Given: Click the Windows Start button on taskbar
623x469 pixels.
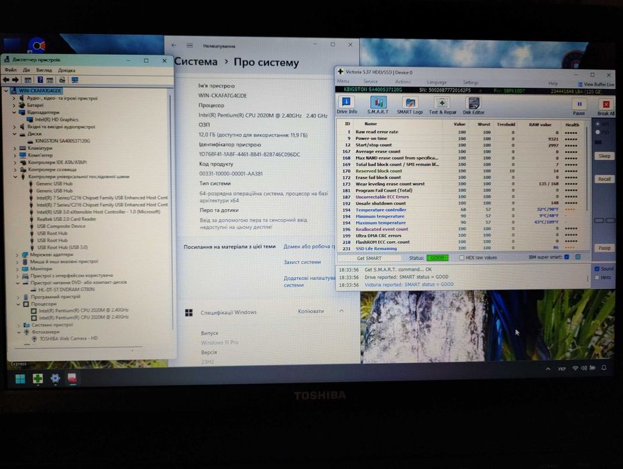Looking at the screenshot, I should (20, 379).
